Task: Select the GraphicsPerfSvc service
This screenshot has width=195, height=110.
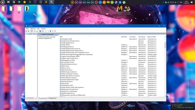Action: click(x=108, y=45)
